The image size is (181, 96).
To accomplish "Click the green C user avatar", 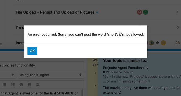I will pos(145,12).
